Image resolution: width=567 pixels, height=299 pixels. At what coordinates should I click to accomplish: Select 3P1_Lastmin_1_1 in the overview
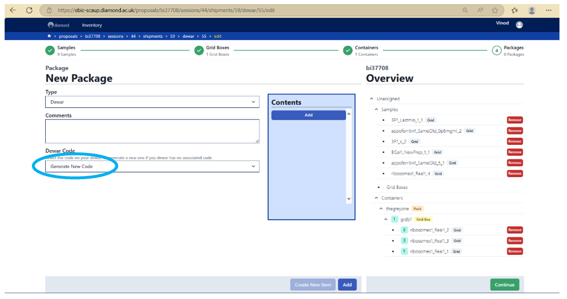(407, 120)
